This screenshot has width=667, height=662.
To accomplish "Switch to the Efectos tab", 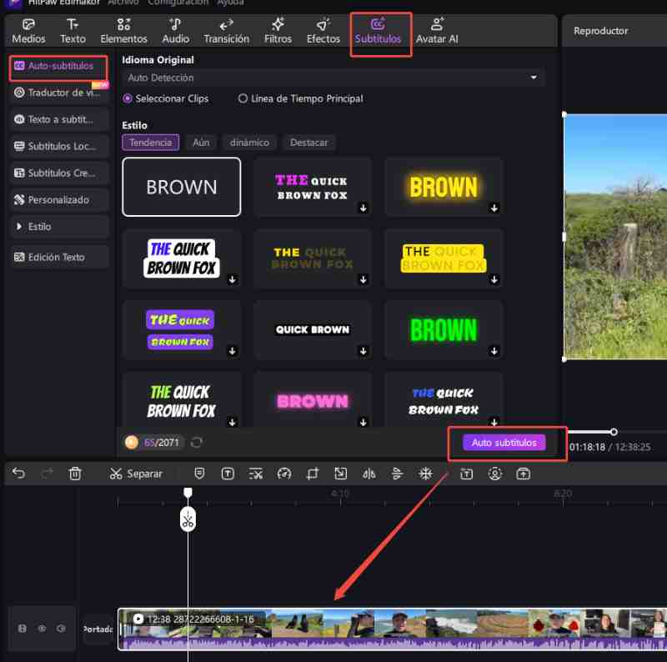I will pyautogui.click(x=323, y=31).
